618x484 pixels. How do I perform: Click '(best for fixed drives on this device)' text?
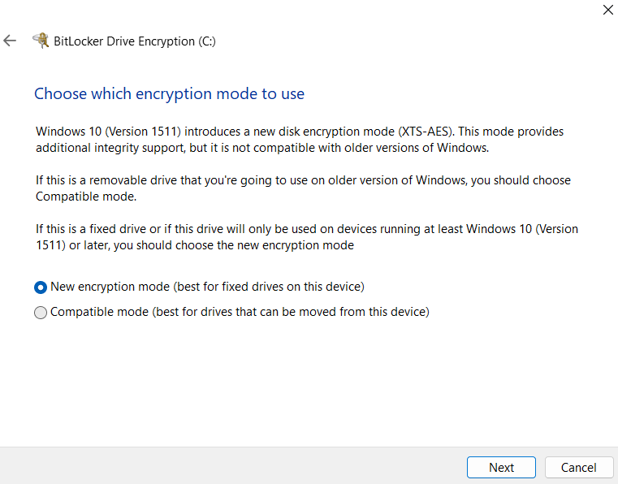269,287
